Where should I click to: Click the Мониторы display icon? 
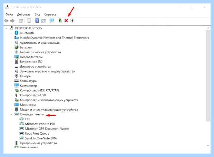(16, 105)
